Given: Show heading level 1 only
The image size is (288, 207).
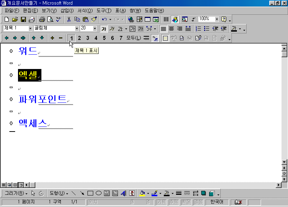Looking at the screenshot, I should [x=71, y=38].
